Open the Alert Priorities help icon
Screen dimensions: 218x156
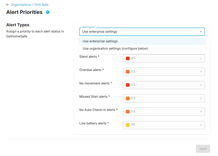coord(48,12)
